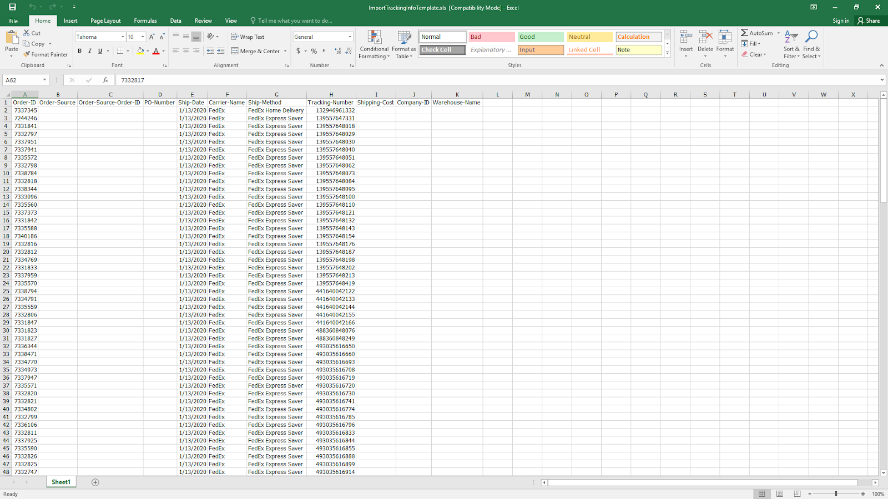Center text horizontally
This screenshot has height=499, width=888.
pos(186,51)
